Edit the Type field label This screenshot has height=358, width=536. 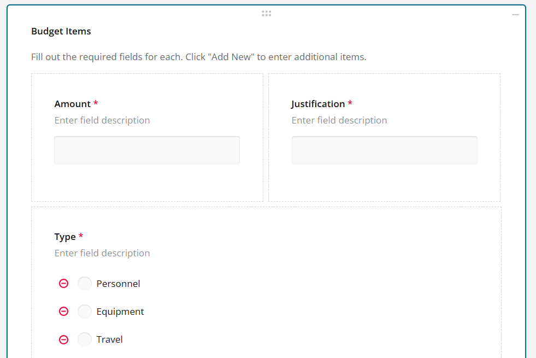click(64, 236)
